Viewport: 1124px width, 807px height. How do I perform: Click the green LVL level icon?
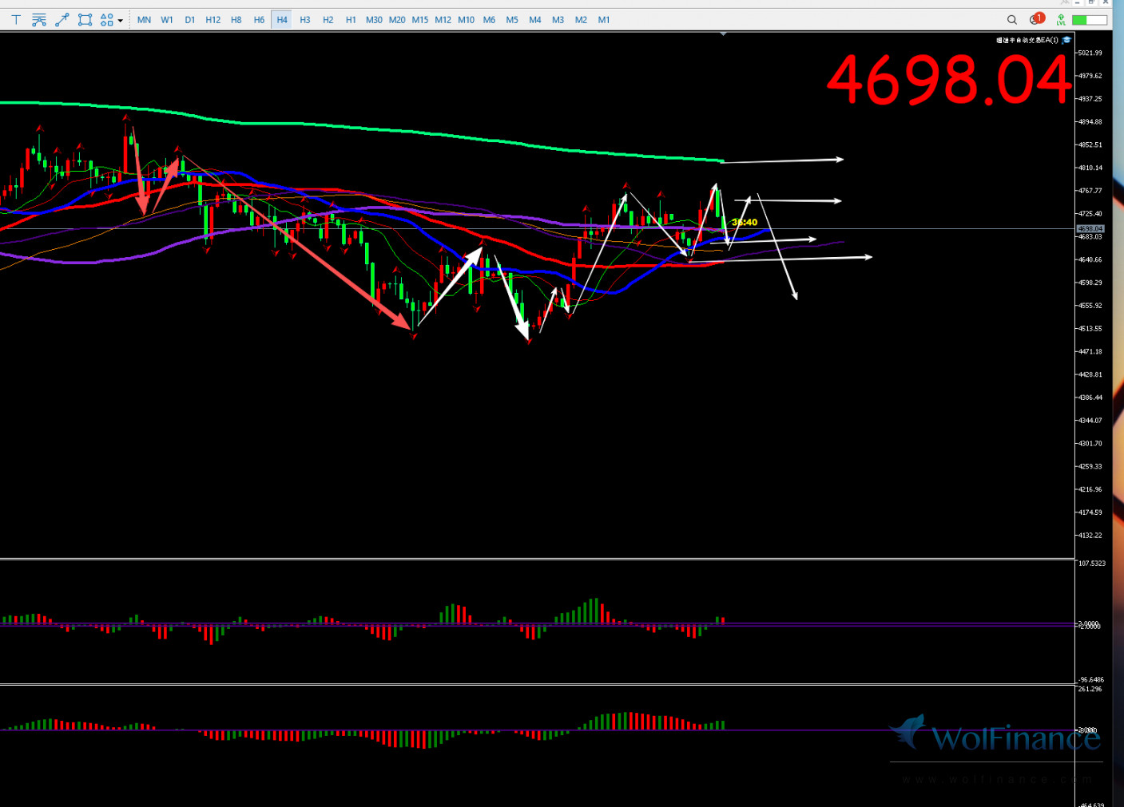1061,20
